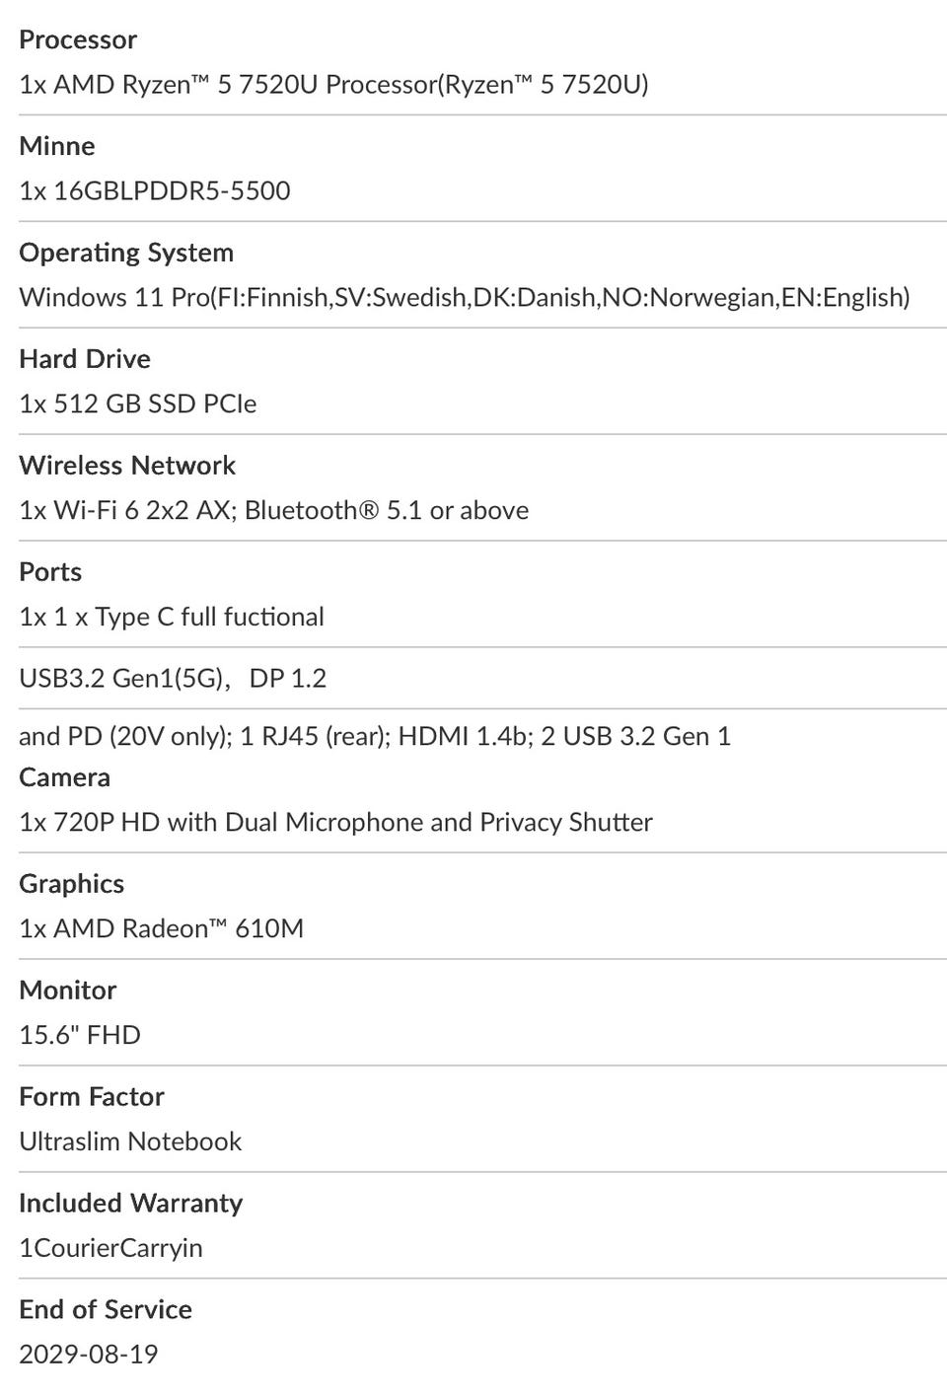This screenshot has height=1396, width=947.
Task: Select the Ports heading
Action: 50,572
